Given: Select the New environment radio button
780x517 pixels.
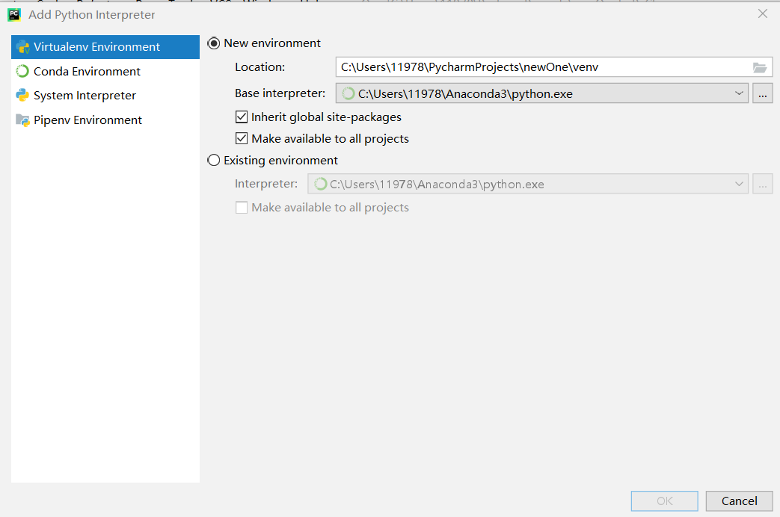Looking at the screenshot, I should coord(213,43).
